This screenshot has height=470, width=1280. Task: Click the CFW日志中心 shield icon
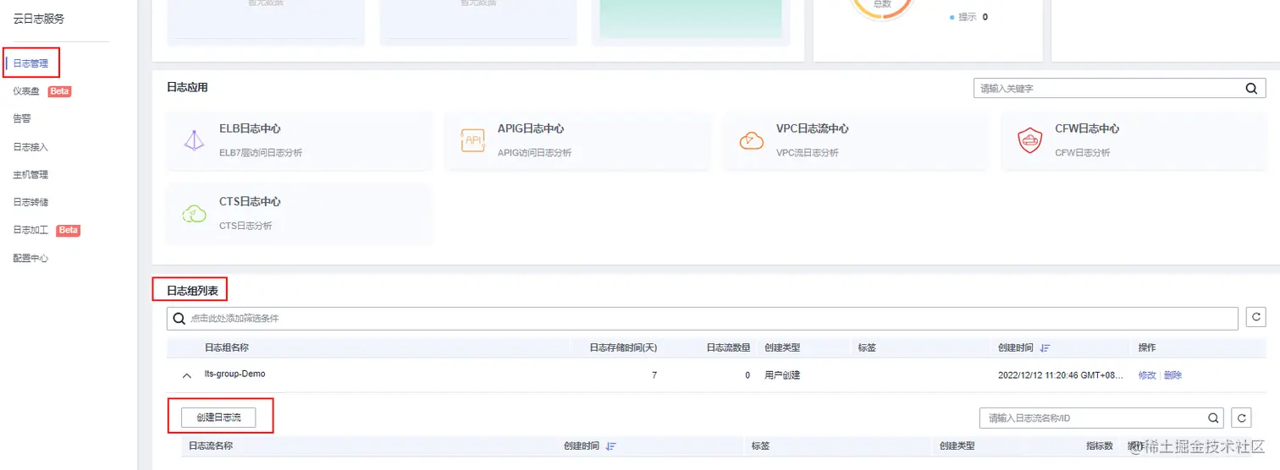pyautogui.click(x=1029, y=140)
